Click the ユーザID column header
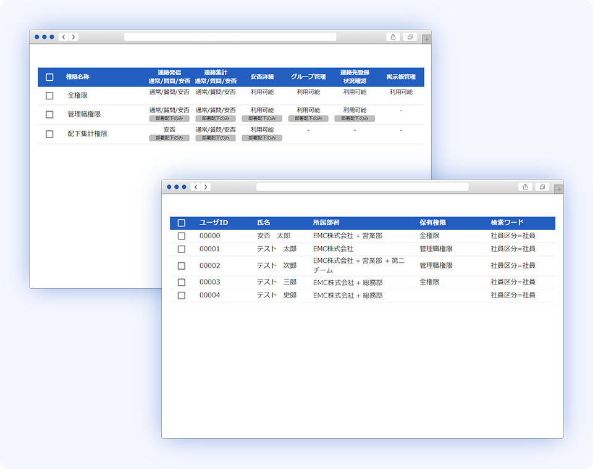 [214, 223]
